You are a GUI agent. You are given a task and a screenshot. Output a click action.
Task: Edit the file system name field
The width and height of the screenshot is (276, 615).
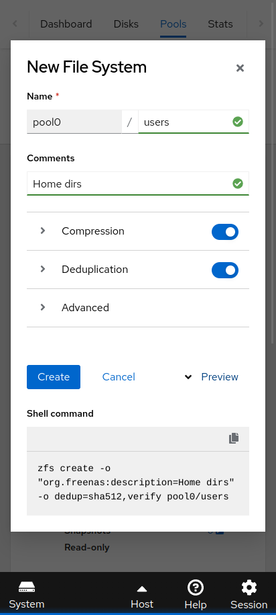point(194,122)
